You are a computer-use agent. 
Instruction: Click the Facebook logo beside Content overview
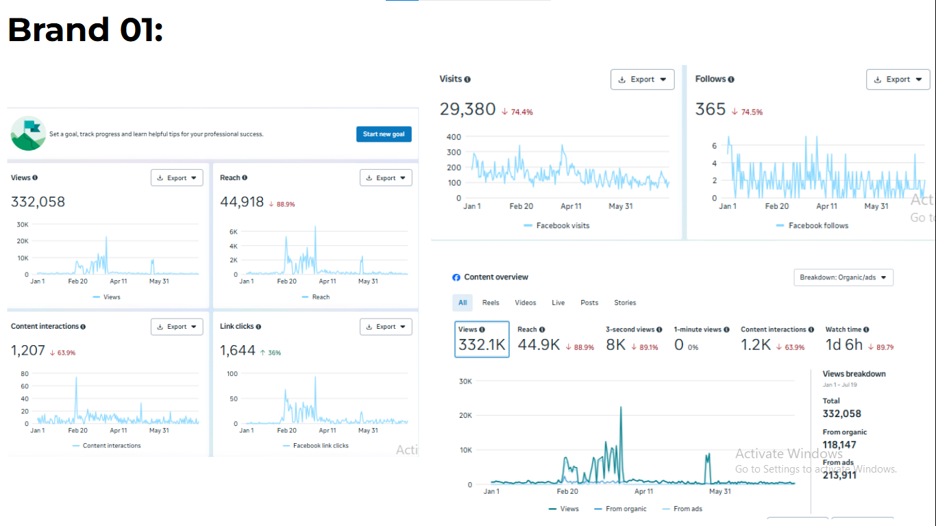pos(456,277)
